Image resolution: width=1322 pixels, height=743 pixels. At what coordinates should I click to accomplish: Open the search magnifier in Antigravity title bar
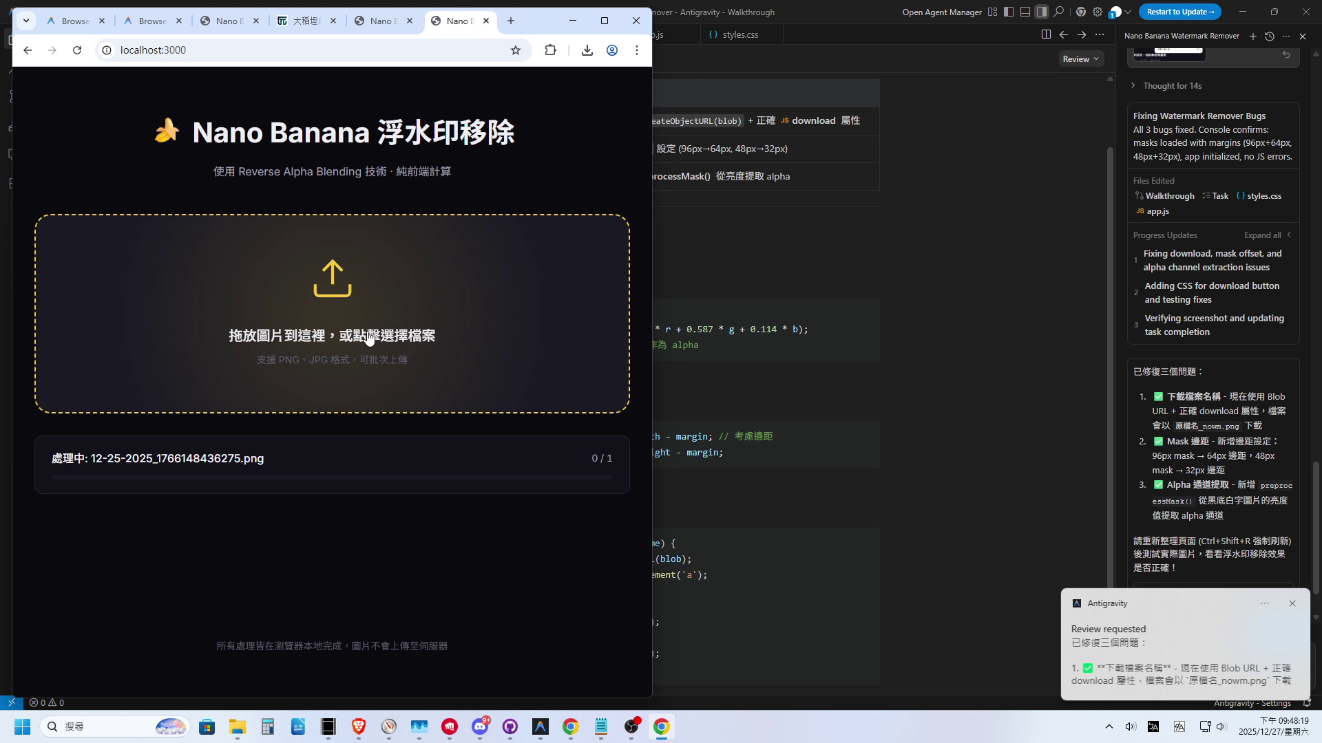click(1058, 12)
